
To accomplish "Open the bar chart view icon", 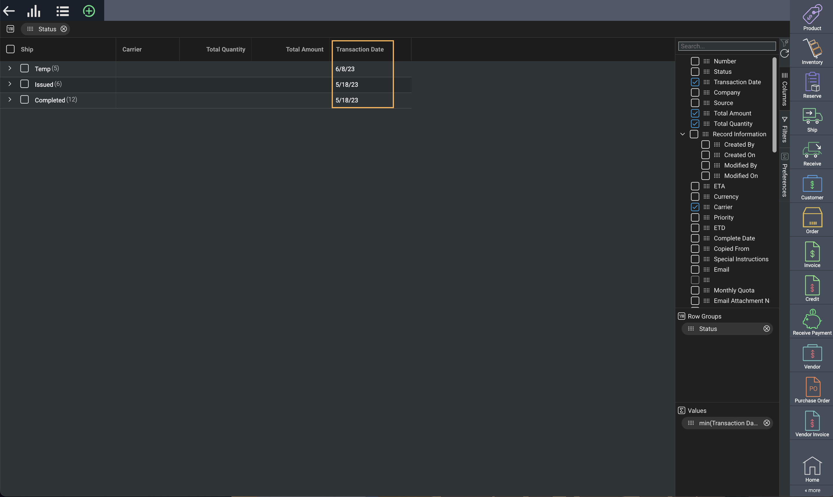I will click(x=34, y=11).
